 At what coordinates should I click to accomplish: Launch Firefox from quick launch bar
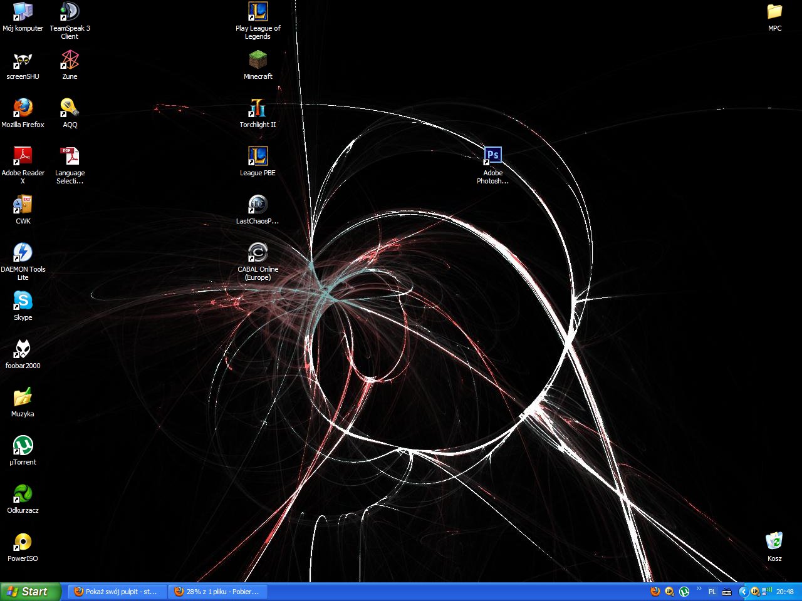(655, 592)
